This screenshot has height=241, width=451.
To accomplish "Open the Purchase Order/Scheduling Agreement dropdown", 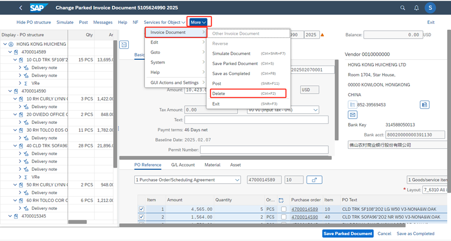I will pyautogui.click(x=236, y=180).
